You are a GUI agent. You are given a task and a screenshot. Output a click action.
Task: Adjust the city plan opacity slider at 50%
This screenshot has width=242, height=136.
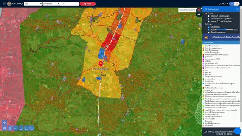click(225, 29)
